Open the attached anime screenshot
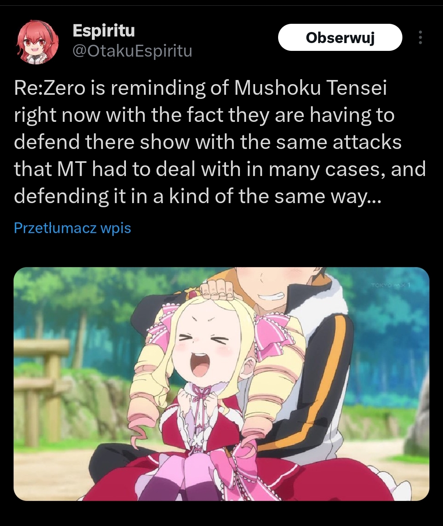This screenshot has width=443, height=526. (221, 384)
